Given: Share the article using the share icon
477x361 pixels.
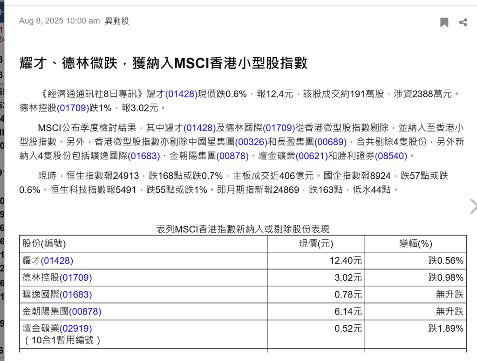Looking at the screenshot, I should [463, 22].
